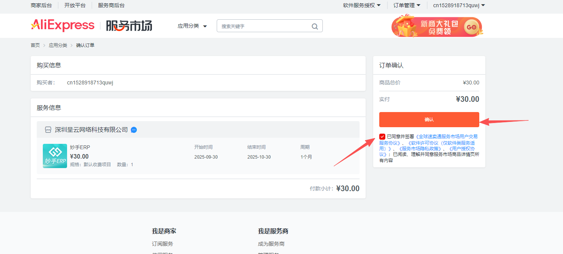563x254 pixels.
Task: Click the 我是服务商 footer heading
Action: tap(273, 231)
